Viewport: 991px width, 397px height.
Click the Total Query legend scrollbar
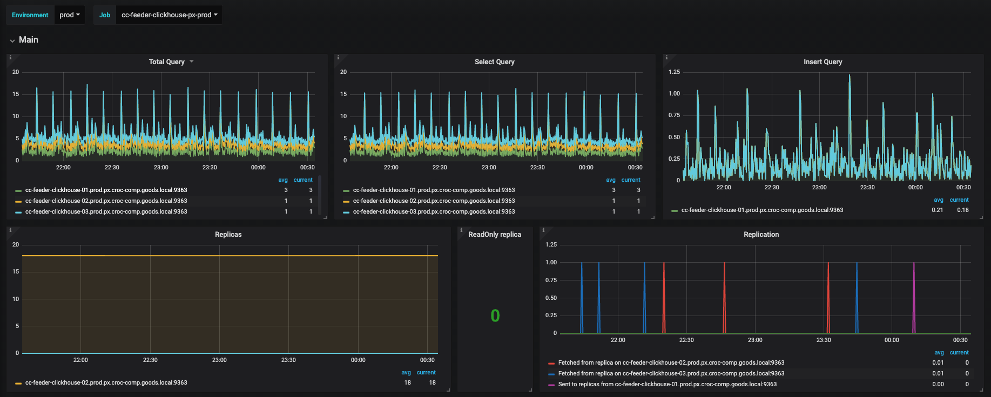click(320, 194)
